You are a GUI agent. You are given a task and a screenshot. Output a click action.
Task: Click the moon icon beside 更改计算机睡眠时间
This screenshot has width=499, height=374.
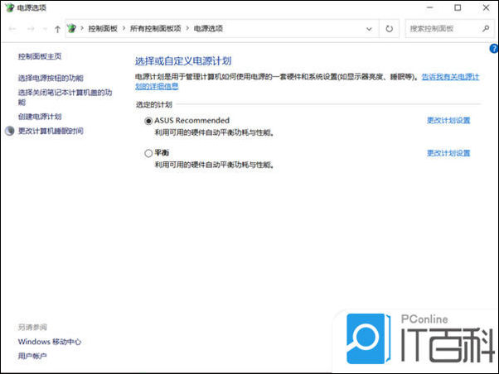[10, 131]
